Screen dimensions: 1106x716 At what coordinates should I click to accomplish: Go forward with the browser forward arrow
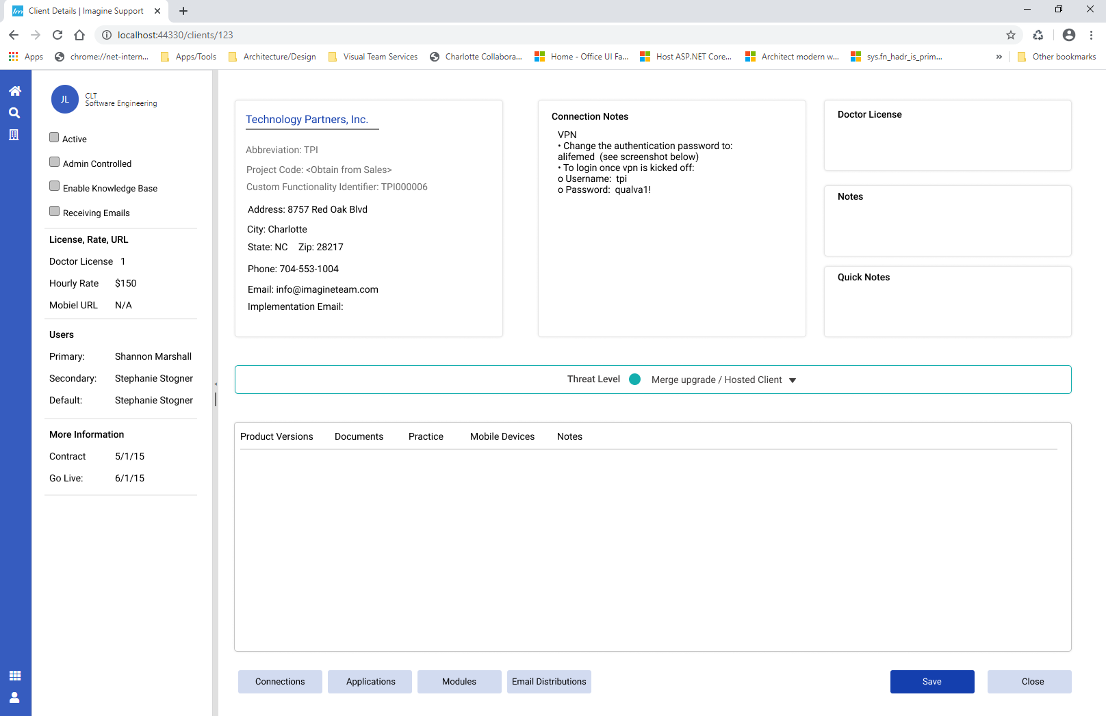(x=36, y=35)
